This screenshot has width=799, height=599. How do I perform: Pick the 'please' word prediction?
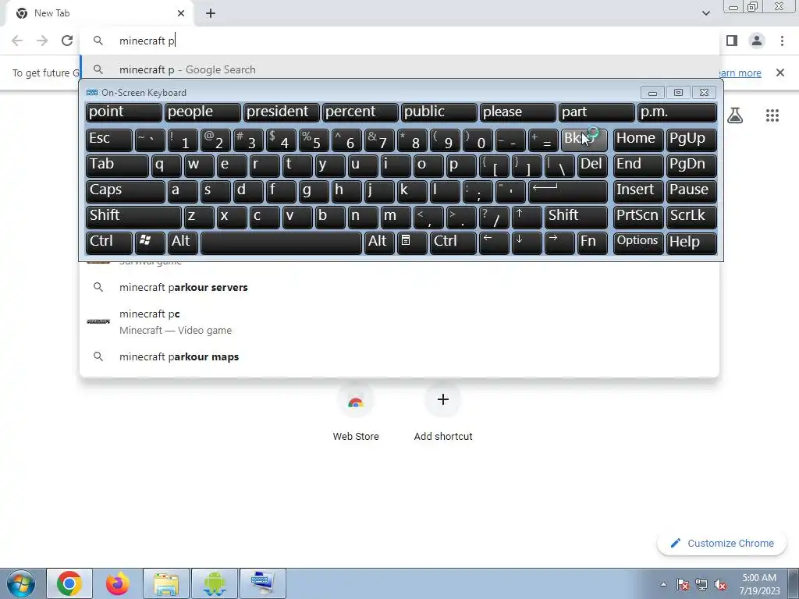[518, 112]
